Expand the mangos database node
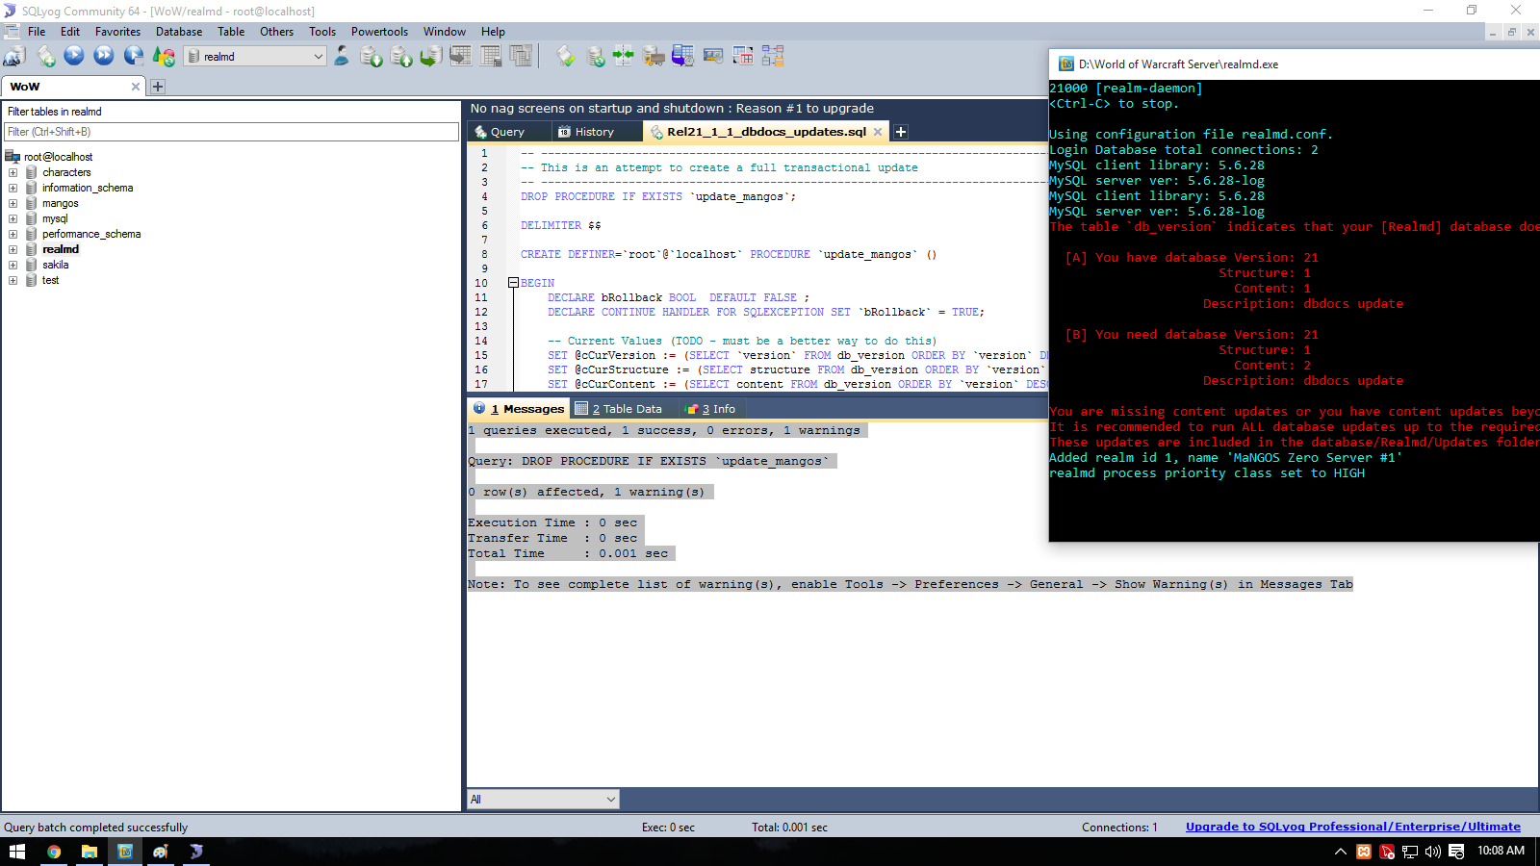 click(x=13, y=203)
